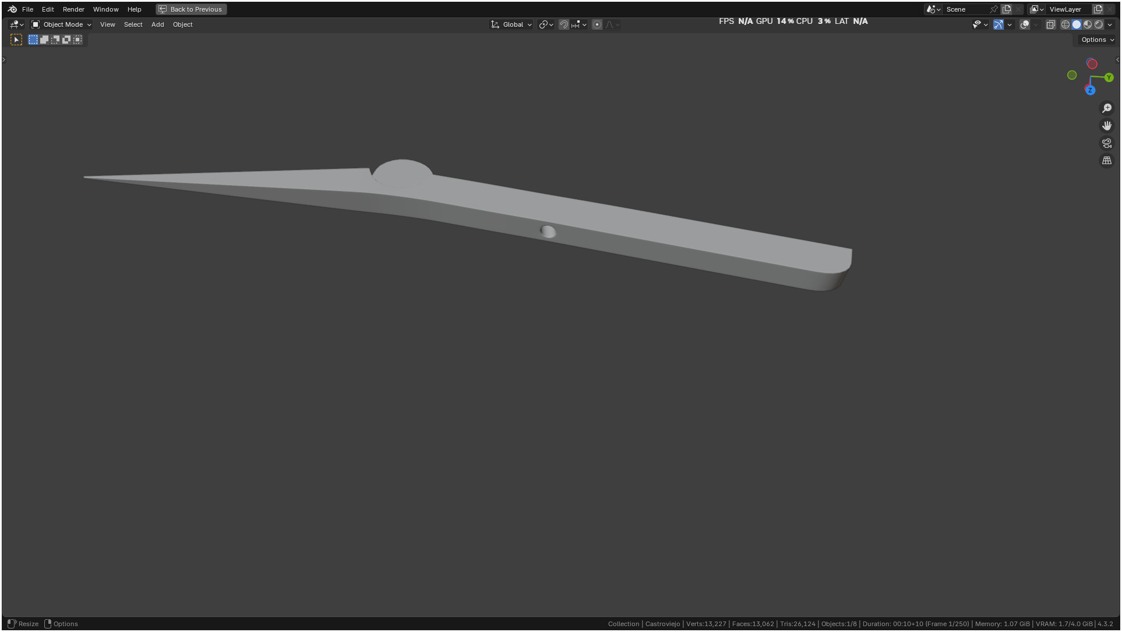This screenshot has width=1122, height=632.
Task: Toggle pin scene to workspace
Action: pos(994,9)
